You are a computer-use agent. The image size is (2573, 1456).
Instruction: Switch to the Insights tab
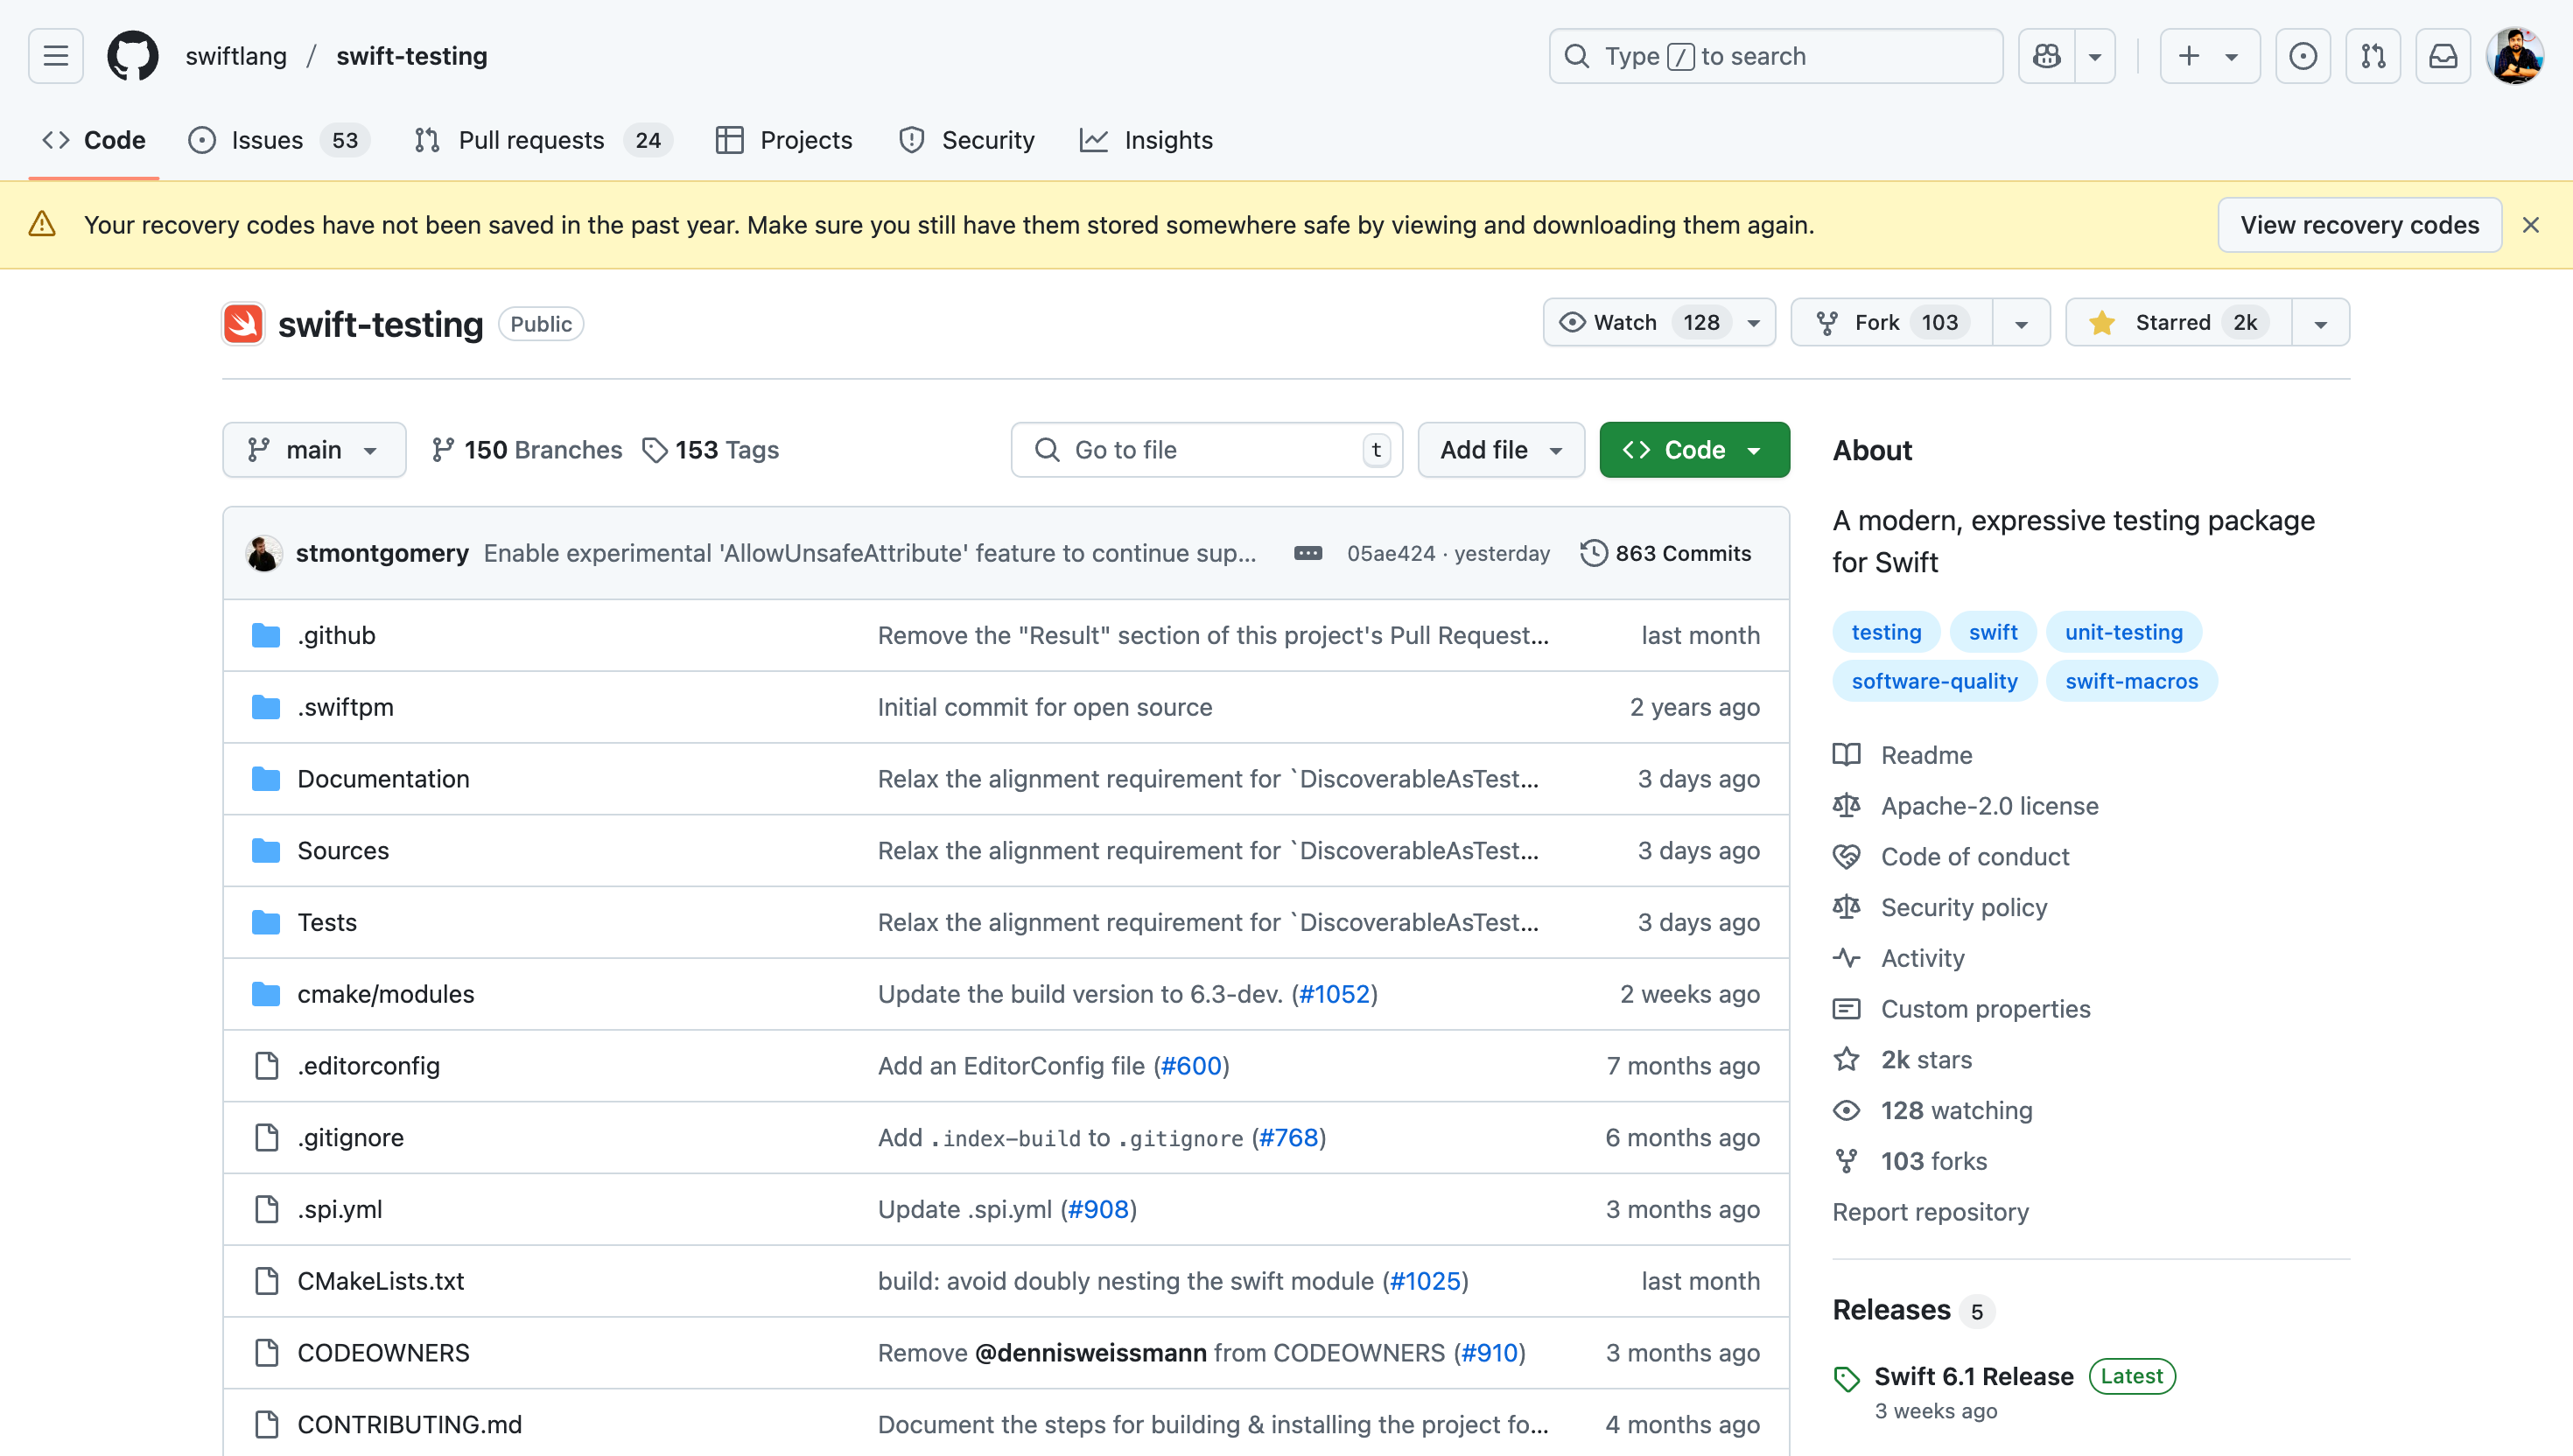[x=1146, y=140]
